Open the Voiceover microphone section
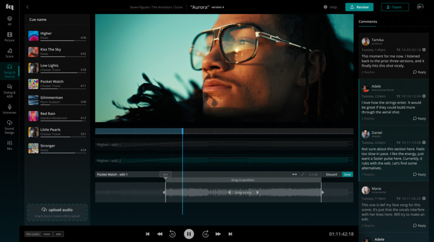This screenshot has height=242, width=434. click(x=9, y=109)
